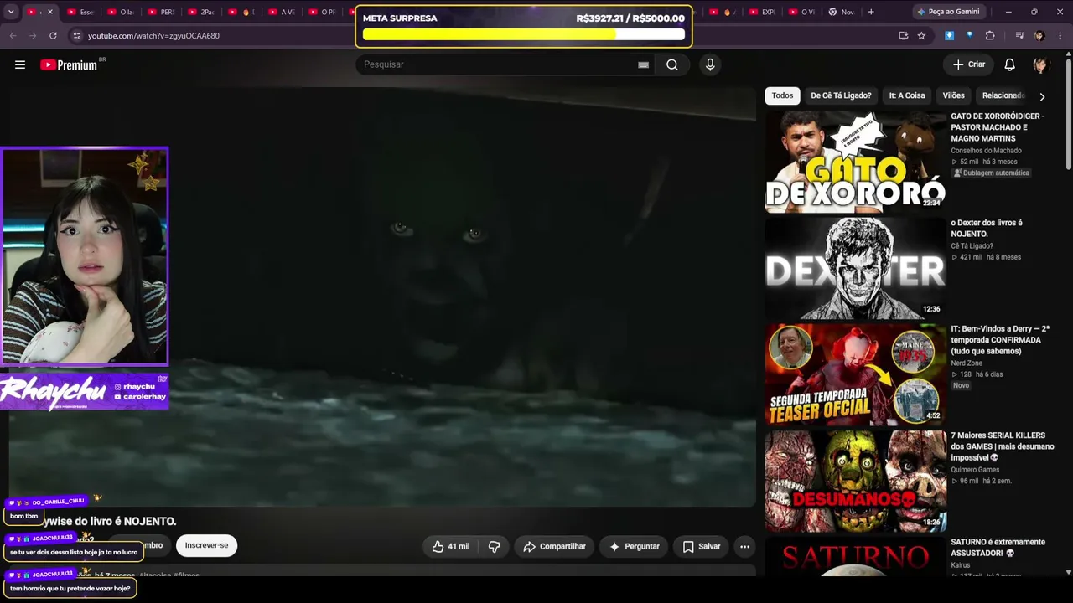Viewport: 1073px width, 603px height.
Task: Open Chrome downloads extension icon
Action: [x=949, y=36]
